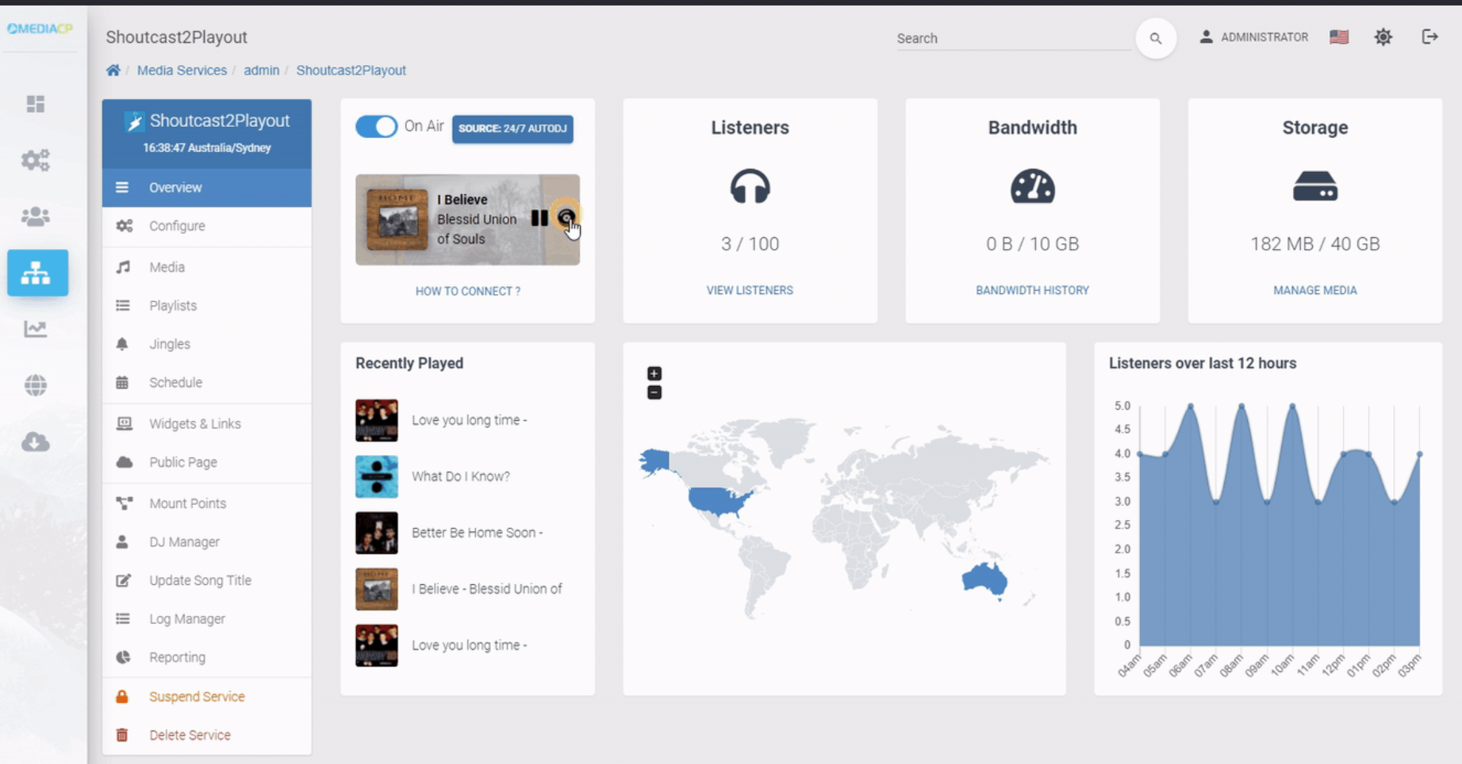Screen dimensions: 1462x764
Task: Open the US flag language selector
Action: click(x=1339, y=37)
